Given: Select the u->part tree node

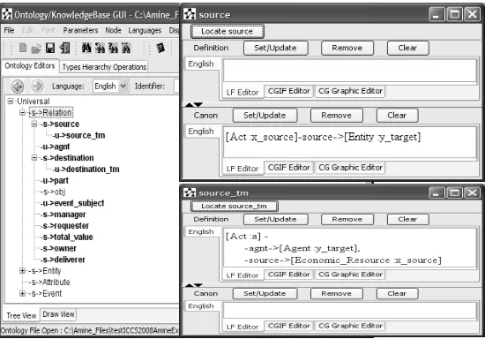Looking at the screenshot, I should click(55, 180).
